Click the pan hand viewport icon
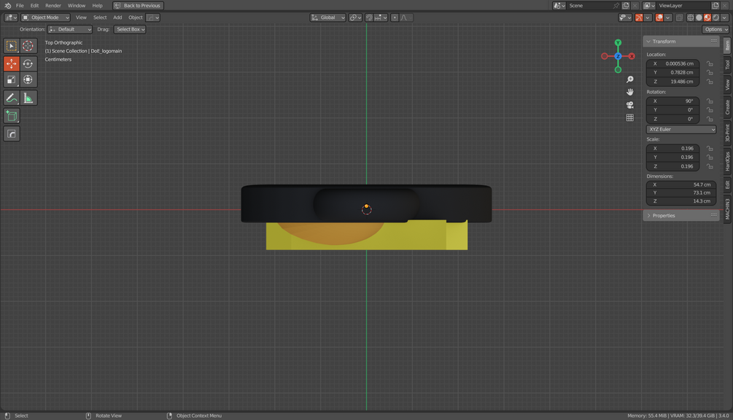Viewport: 733px width, 420px height. [x=629, y=92]
